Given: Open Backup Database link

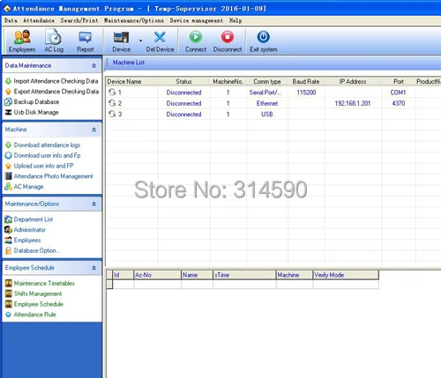Looking at the screenshot, I should pyautogui.click(x=36, y=102).
